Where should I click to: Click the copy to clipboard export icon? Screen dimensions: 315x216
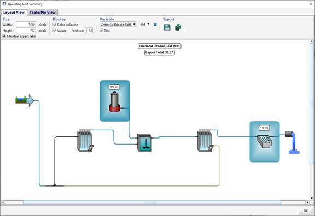pos(178,27)
